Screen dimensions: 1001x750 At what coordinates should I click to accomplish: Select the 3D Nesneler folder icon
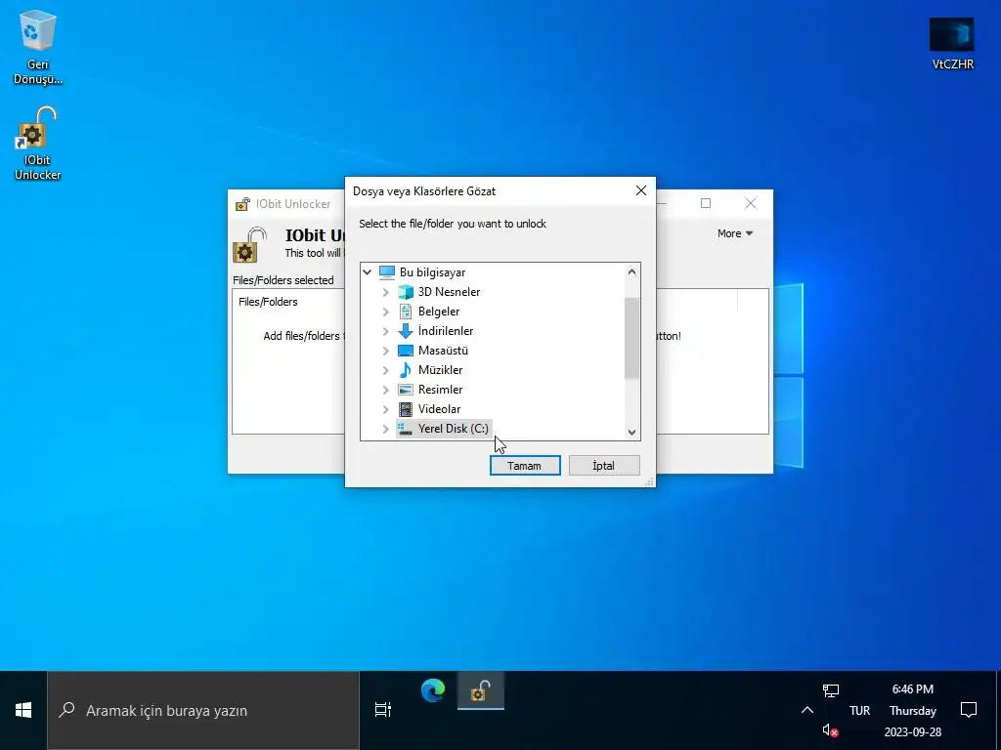[x=406, y=292]
